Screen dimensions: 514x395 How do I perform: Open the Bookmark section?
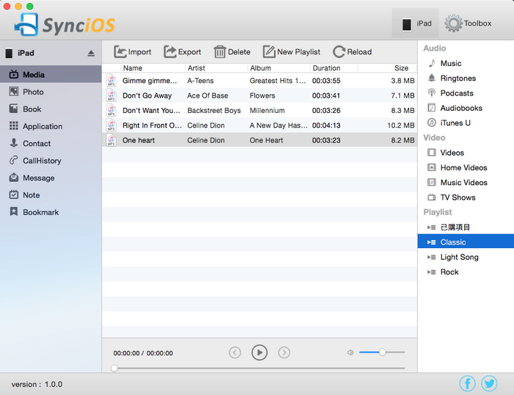pos(51,212)
